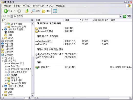133x100 pixels.
Task: Click right arrow of file list horizontal scrollbar
Action: click(131, 98)
